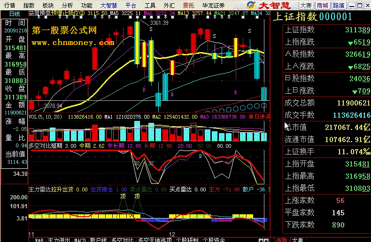Screen dimensions: 371x242
Task: Select the 指数 tab in right panel
Action: [x=282, y=240]
